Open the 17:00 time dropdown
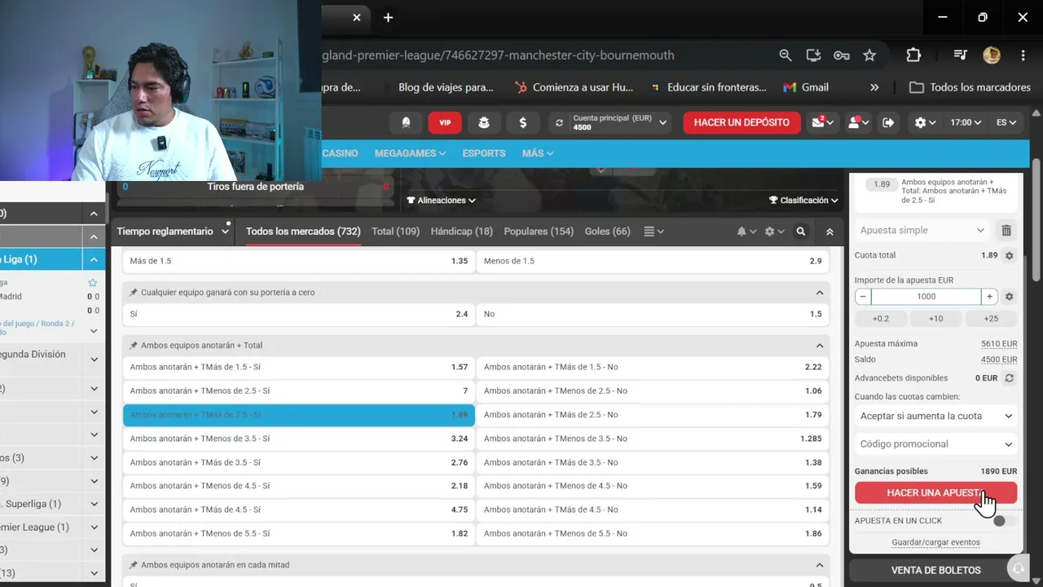 pos(966,122)
